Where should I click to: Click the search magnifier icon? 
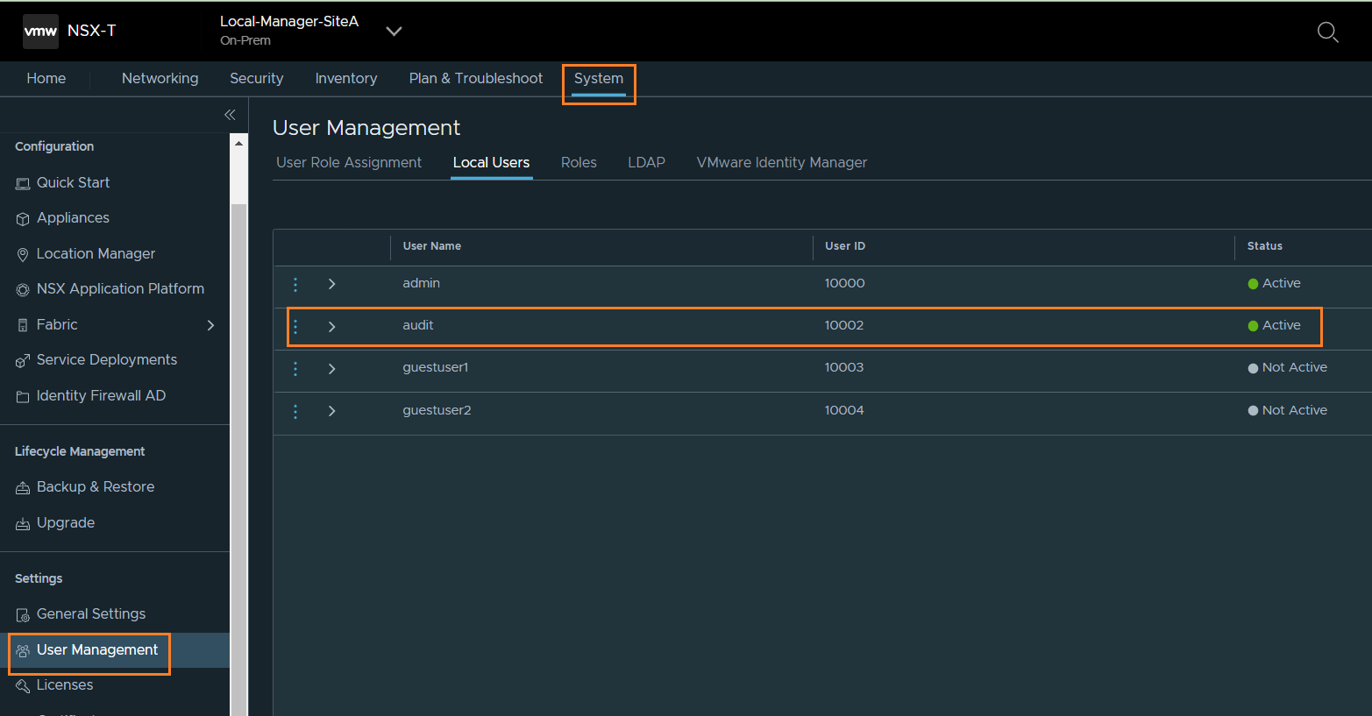[1327, 32]
